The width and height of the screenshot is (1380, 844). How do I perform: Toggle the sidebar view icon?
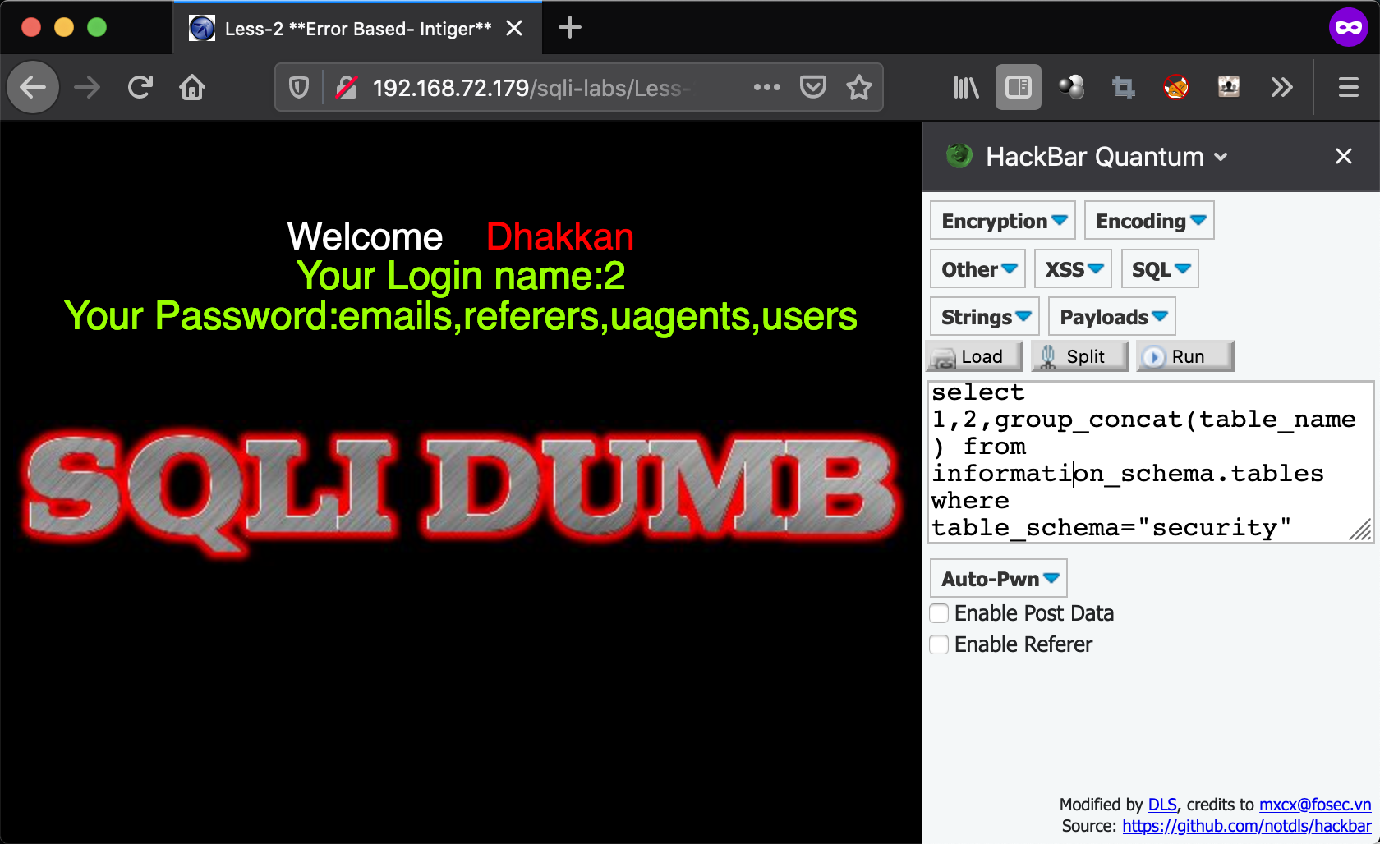click(1018, 87)
